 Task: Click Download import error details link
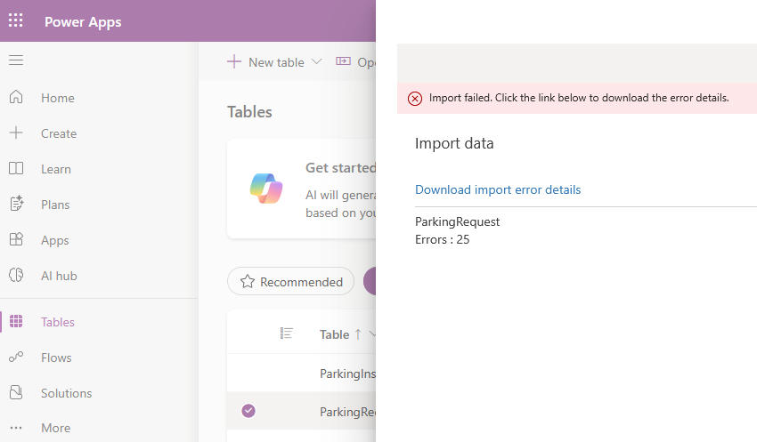[497, 189]
